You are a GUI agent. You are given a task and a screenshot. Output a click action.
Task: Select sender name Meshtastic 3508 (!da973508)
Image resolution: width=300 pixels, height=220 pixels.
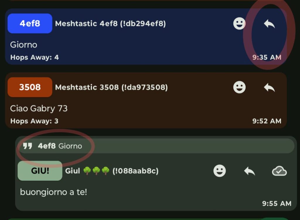click(x=111, y=87)
